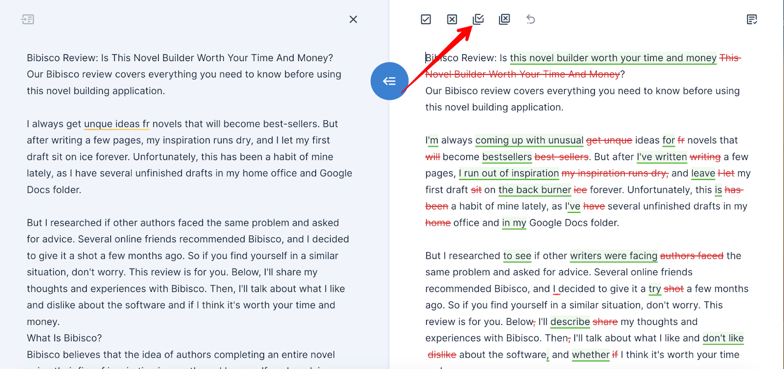Click heading 'What Is Bibisco?' in left panel

tap(64, 338)
